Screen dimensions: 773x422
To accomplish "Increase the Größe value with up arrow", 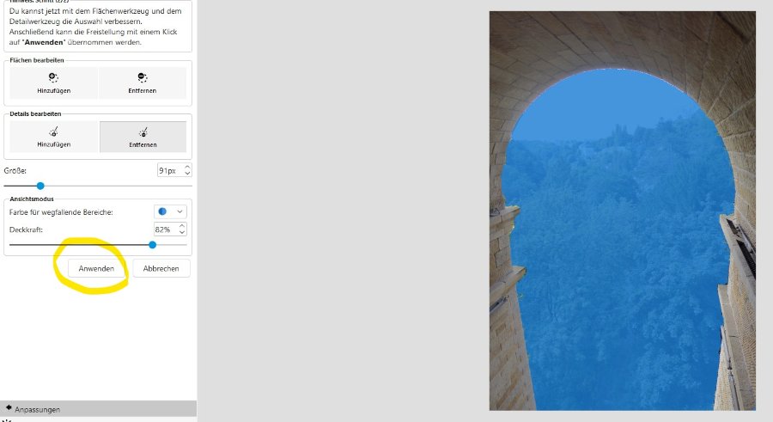I will click(x=187, y=168).
